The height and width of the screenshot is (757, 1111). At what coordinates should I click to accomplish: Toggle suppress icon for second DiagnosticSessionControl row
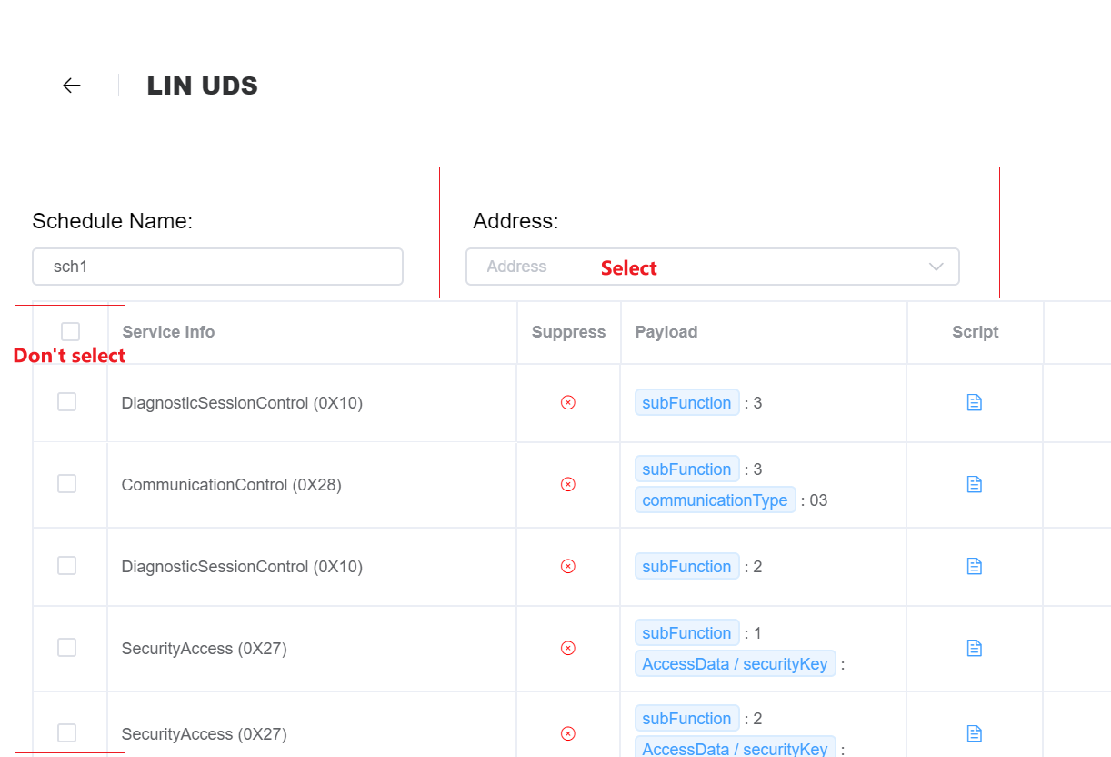pos(567,565)
